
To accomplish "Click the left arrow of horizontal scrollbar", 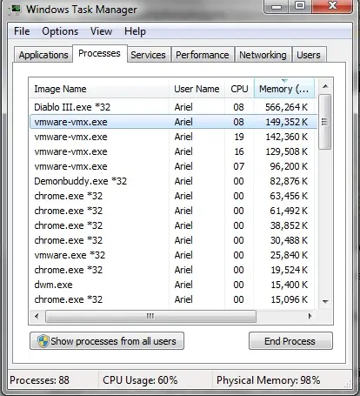I will point(37,316).
